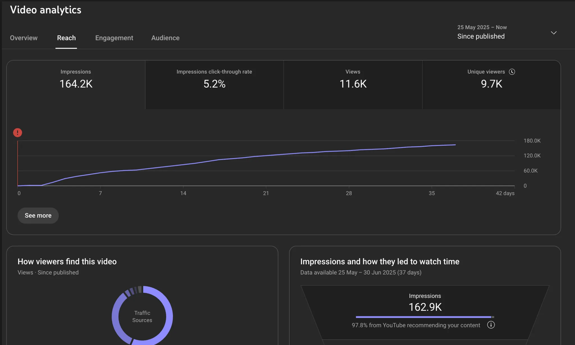The image size is (575, 345).
Task: Click the How viewers find this video heading
Action: pos(67,261)
